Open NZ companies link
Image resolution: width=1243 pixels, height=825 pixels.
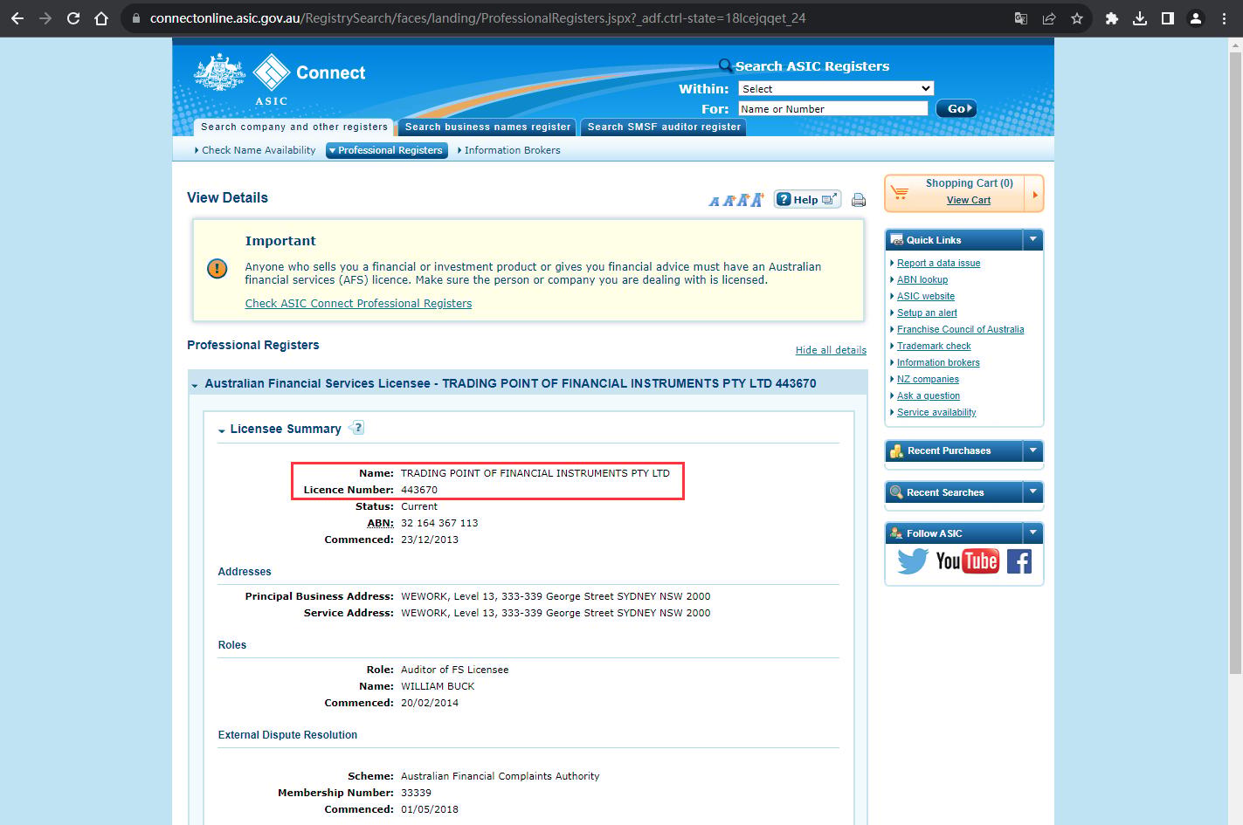928,379
